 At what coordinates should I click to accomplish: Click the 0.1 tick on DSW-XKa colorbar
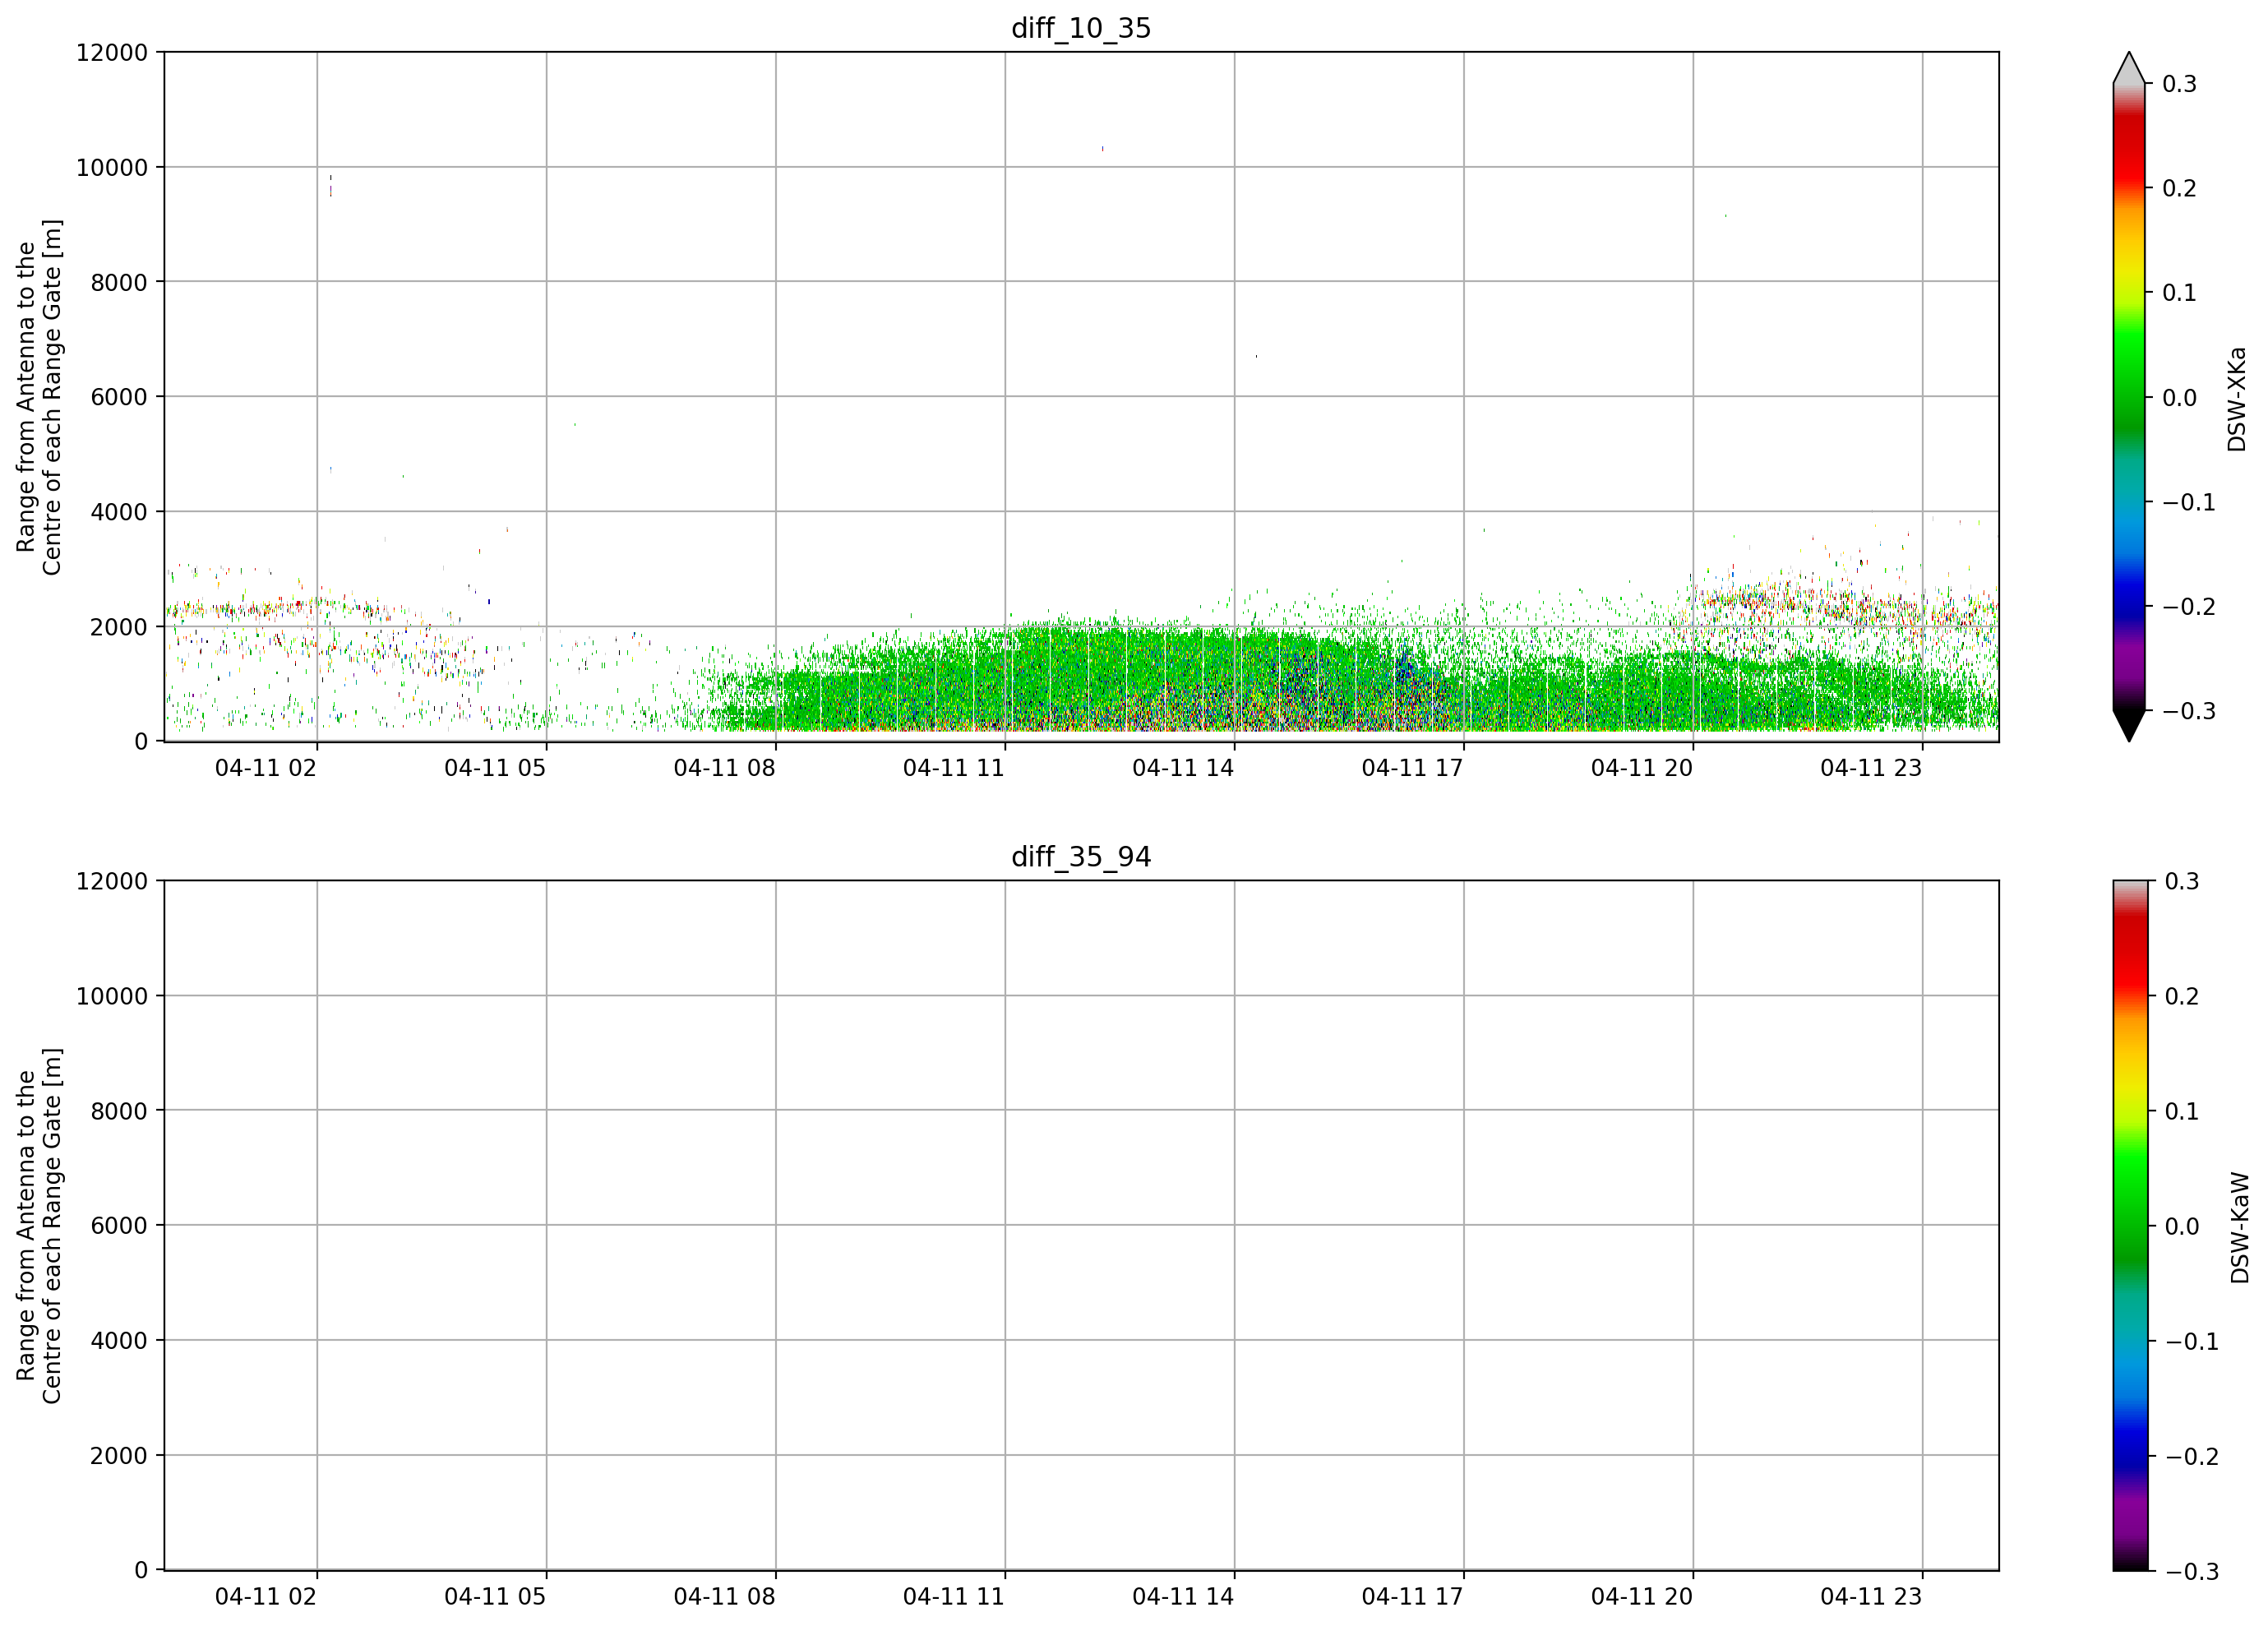[2179, 293]
